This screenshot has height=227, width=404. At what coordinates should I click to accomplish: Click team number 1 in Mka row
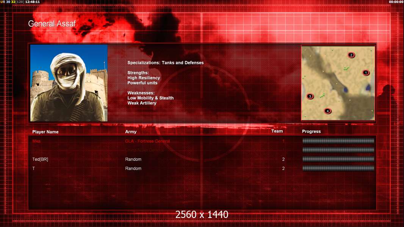283,141
